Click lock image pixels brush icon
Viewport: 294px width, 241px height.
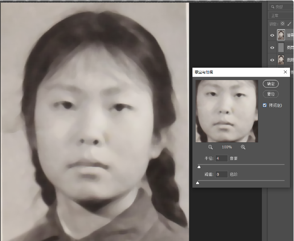[289, 24]
